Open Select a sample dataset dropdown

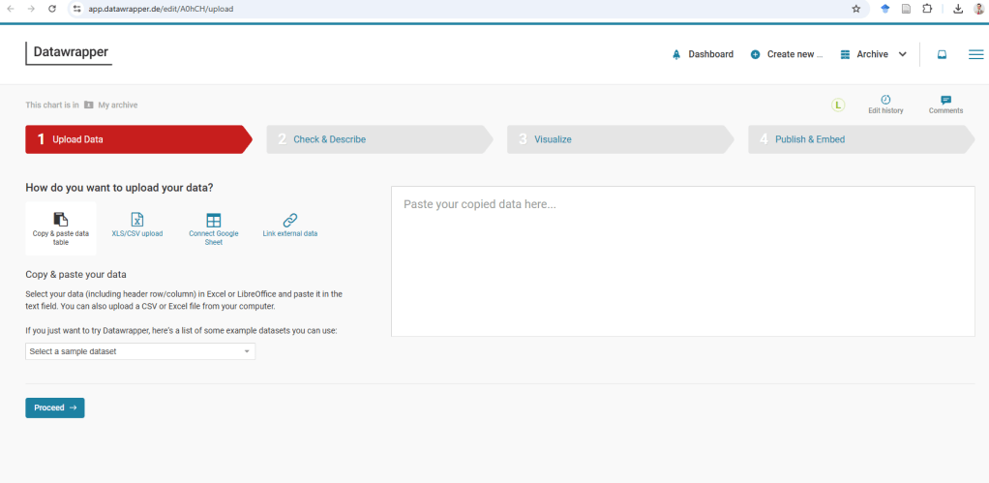click(x=140, y=351)
